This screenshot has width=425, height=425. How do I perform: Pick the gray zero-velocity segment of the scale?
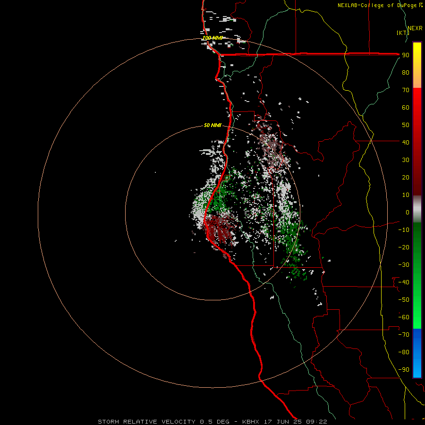(417, 209)
